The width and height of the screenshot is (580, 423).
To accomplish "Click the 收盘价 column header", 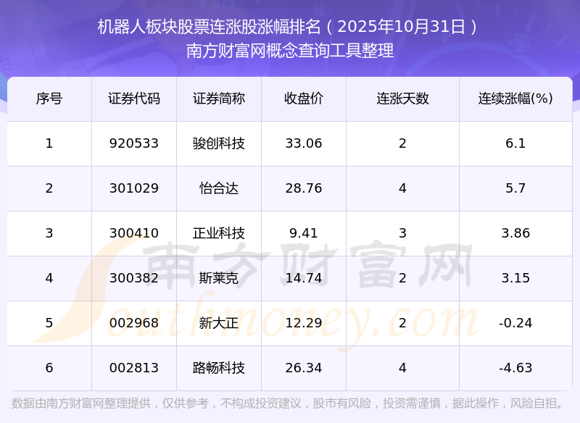I will tap(304, 99).
